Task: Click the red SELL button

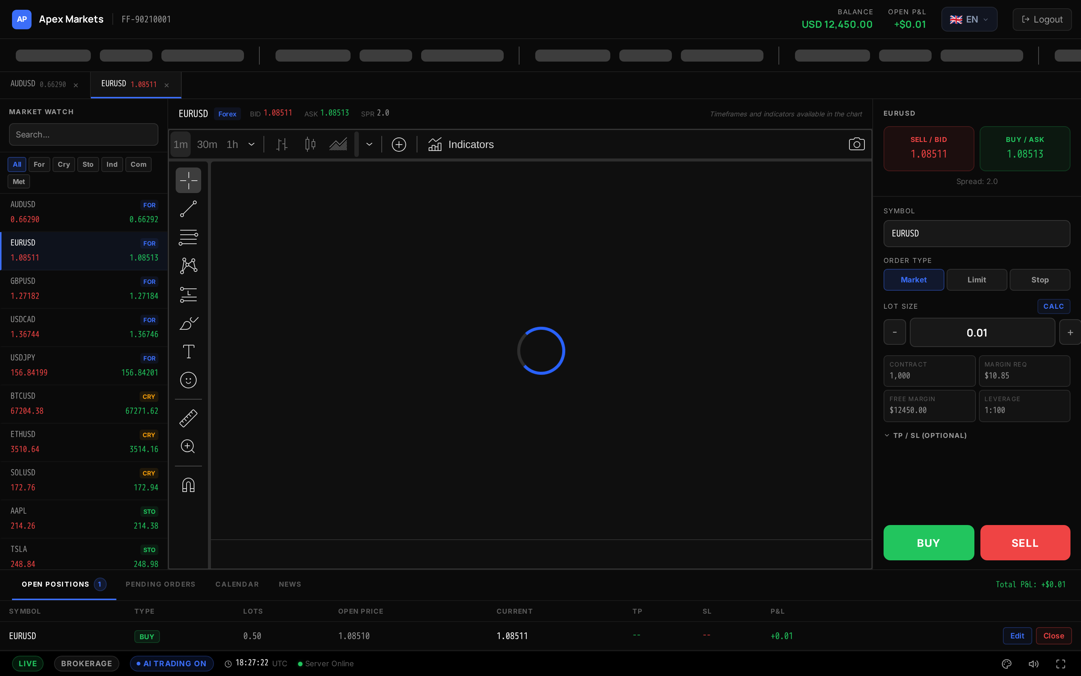Action: click(1025, 543)
